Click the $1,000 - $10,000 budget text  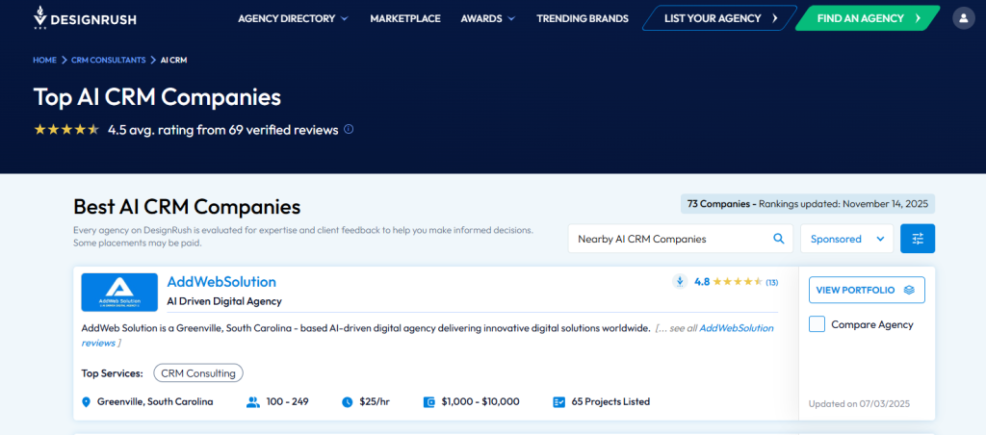pos(480,401)
